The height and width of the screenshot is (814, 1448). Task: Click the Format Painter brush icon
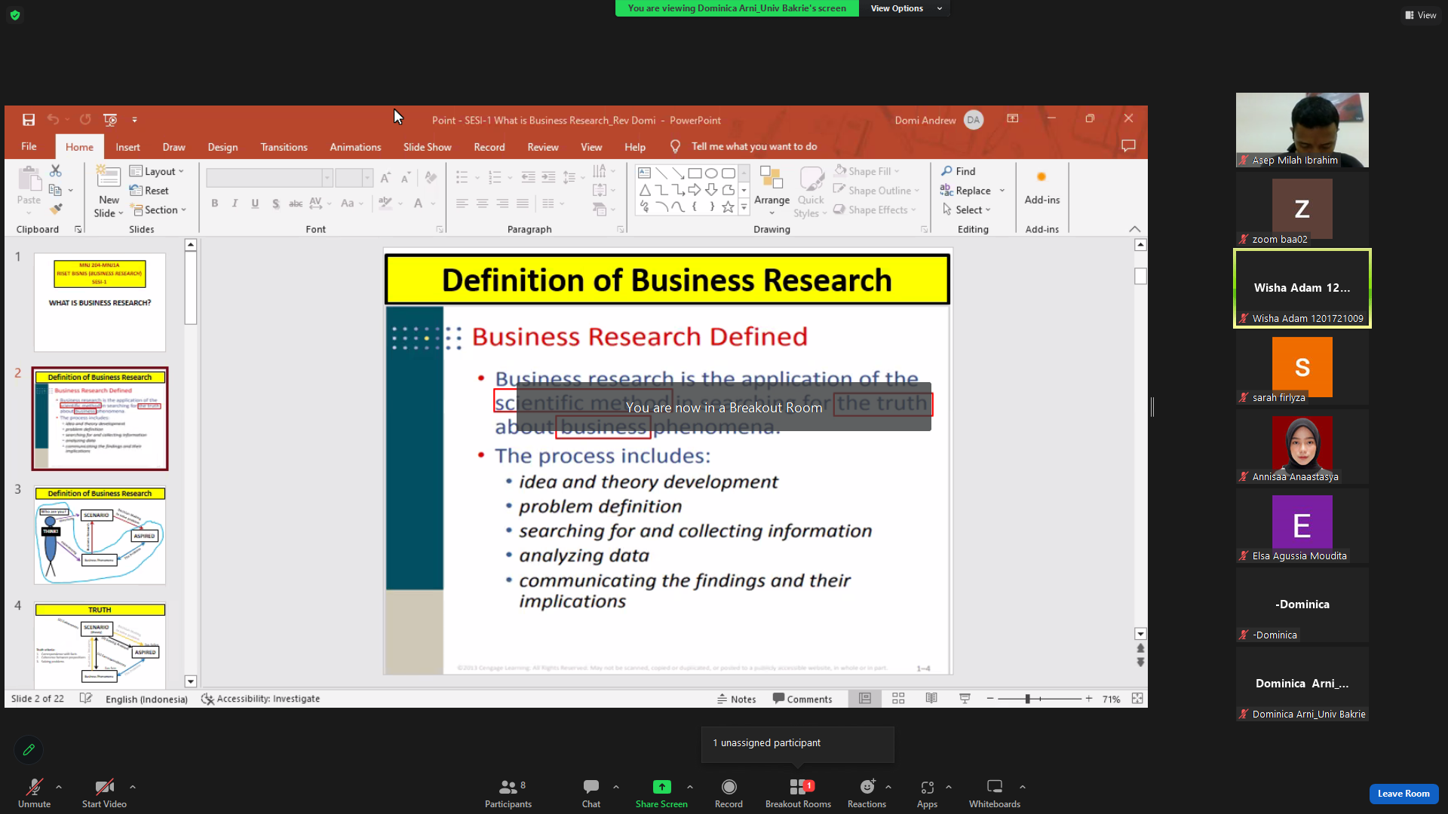(x=56, y=209)
